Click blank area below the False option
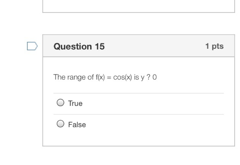The image size is (240, 165). click(139, 139)
